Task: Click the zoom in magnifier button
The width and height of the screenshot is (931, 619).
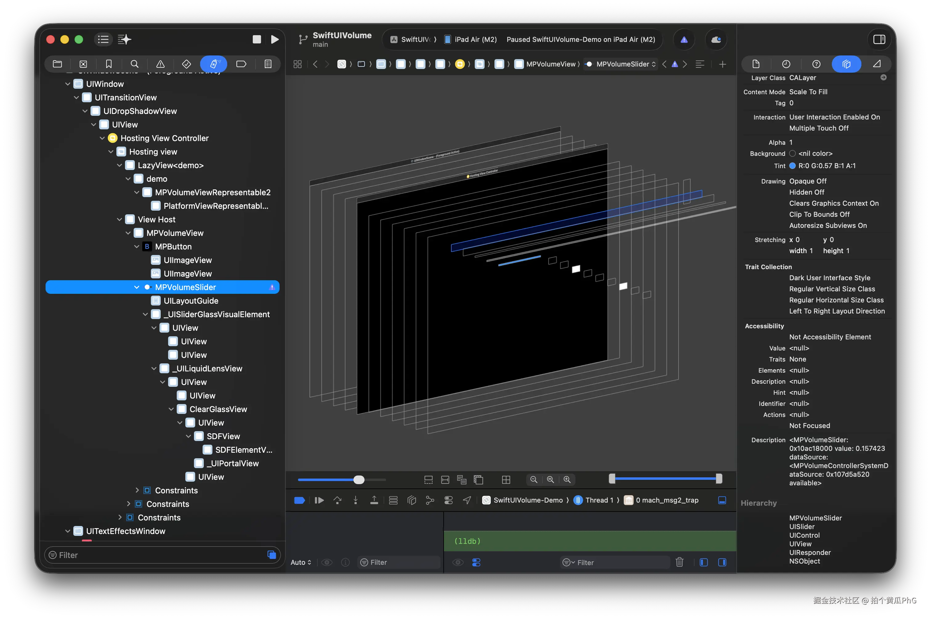Action: (x=567, y=479)
